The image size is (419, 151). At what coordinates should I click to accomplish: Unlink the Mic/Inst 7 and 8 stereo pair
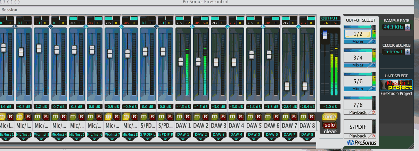121,26
